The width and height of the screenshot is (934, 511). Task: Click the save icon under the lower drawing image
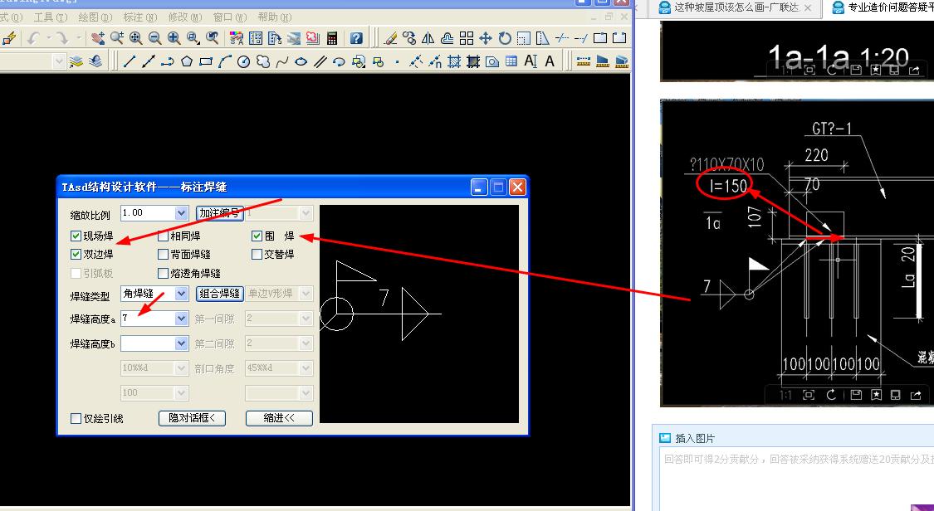pos(856,394)
